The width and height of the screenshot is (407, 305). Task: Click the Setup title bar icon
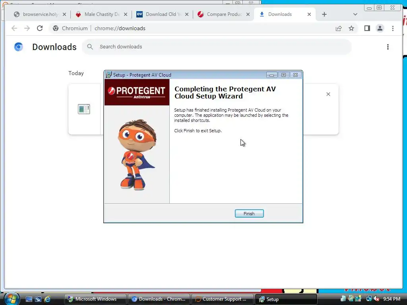(x=109, y=75)
